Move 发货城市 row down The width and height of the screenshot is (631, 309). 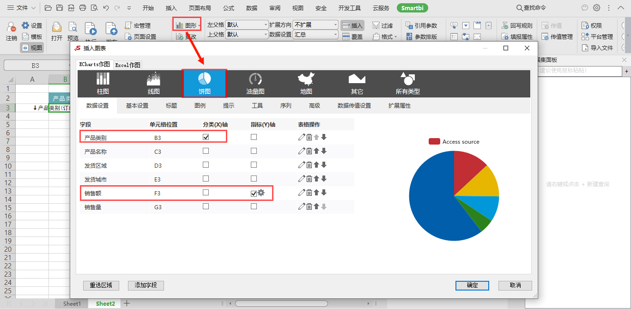324,178
